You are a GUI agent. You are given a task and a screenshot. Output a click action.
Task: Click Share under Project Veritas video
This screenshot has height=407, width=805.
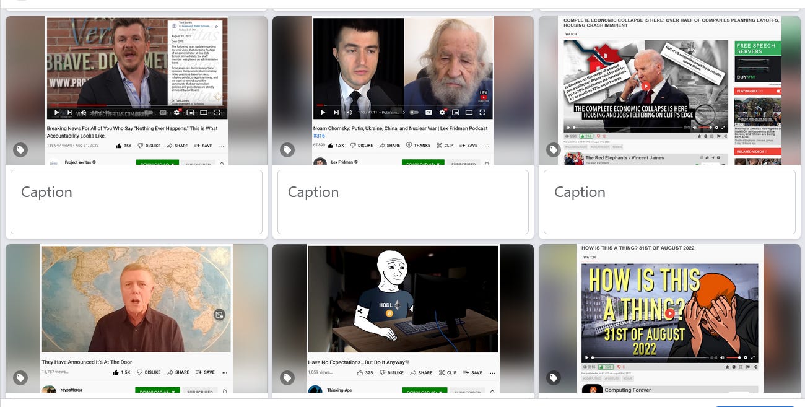click(178, 146)
